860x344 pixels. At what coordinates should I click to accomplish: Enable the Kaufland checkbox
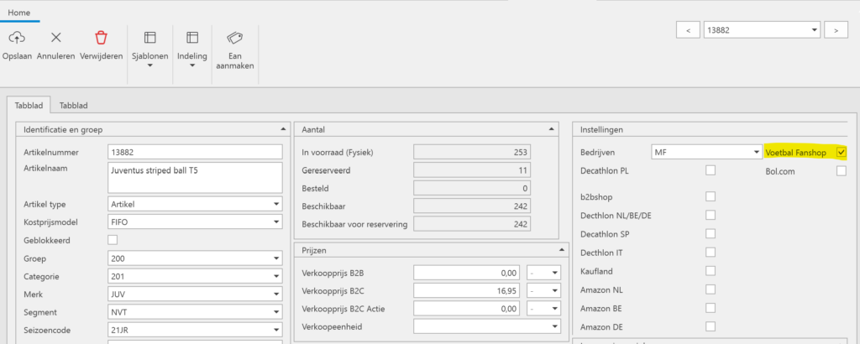[711, 270]
